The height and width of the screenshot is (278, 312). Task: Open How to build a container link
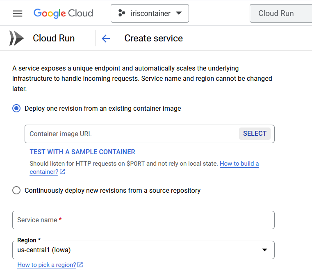click(144, 168)
